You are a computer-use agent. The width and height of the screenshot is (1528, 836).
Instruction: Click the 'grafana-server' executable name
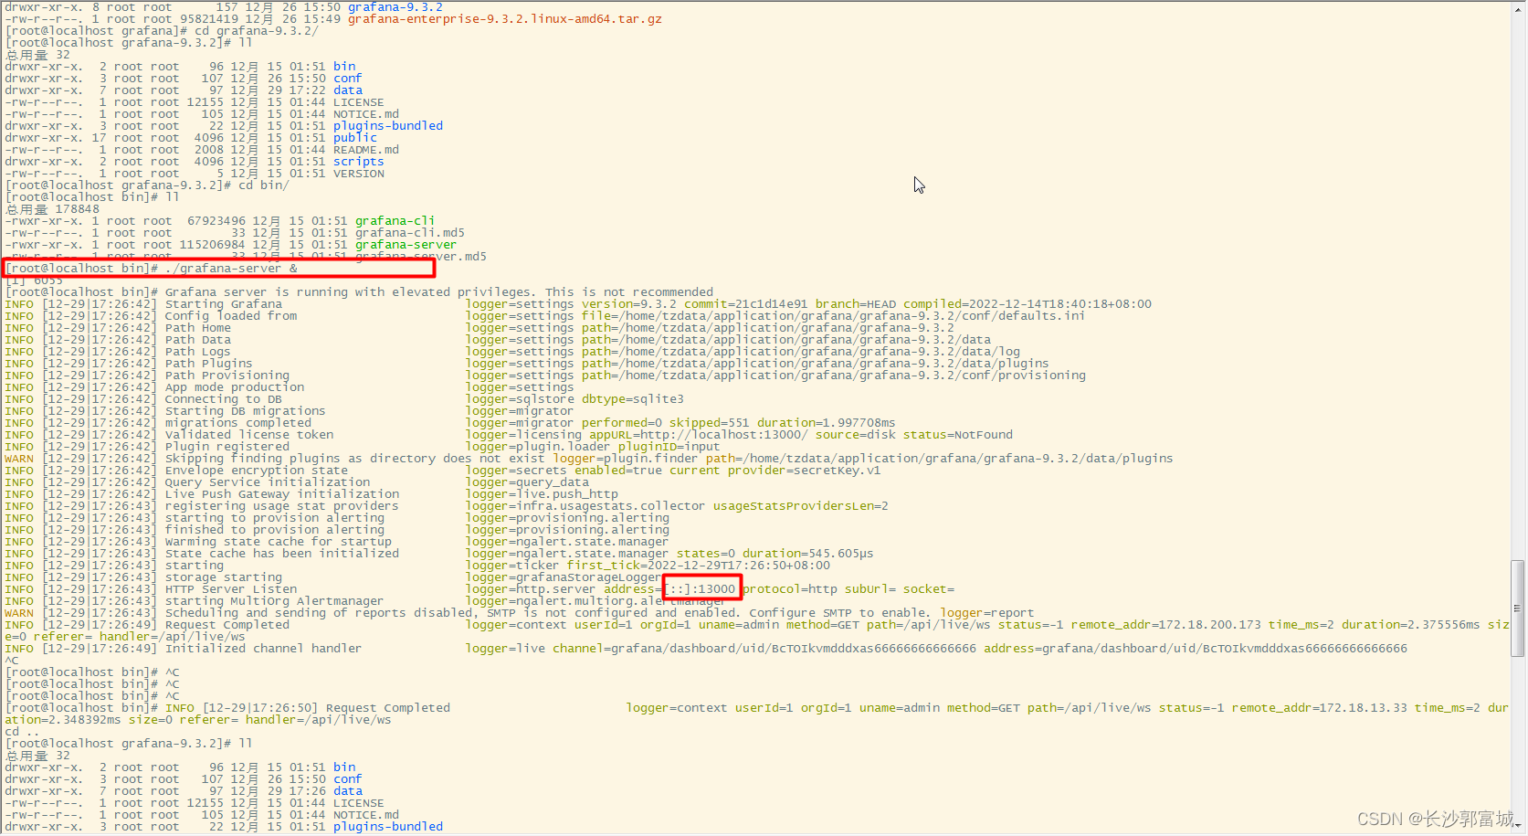(406, 245)
